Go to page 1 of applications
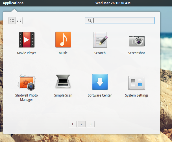The height and width of the screenshot is (142, 172). (x=72, y=124)
